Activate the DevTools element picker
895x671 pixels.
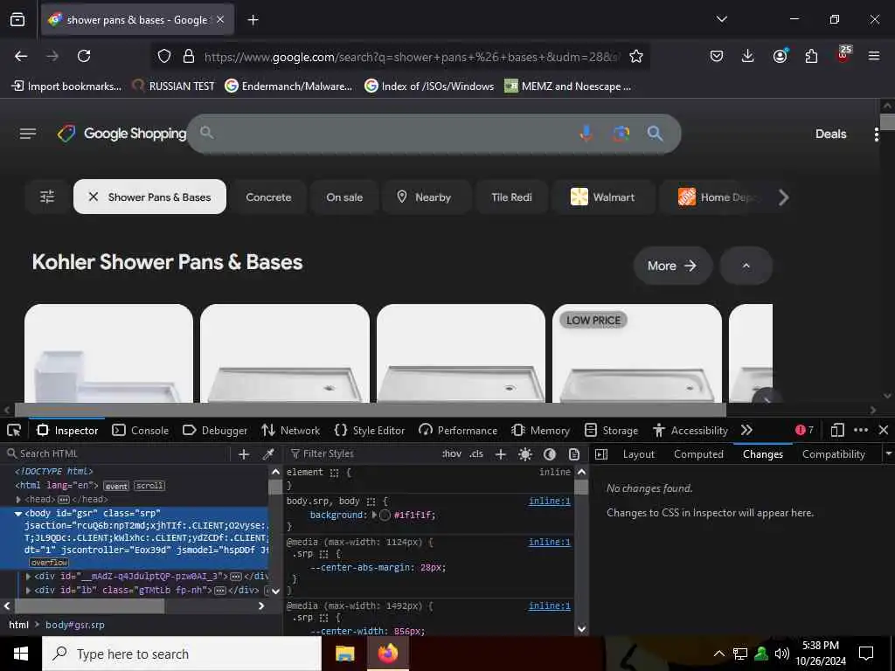[x=14, y=430]
